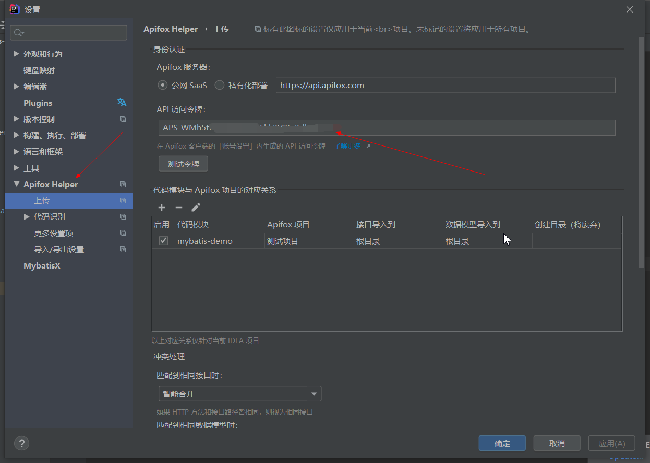Click the help question mark button
The image size is (650, 463).
pyautogui.click(x=21, y=443)
